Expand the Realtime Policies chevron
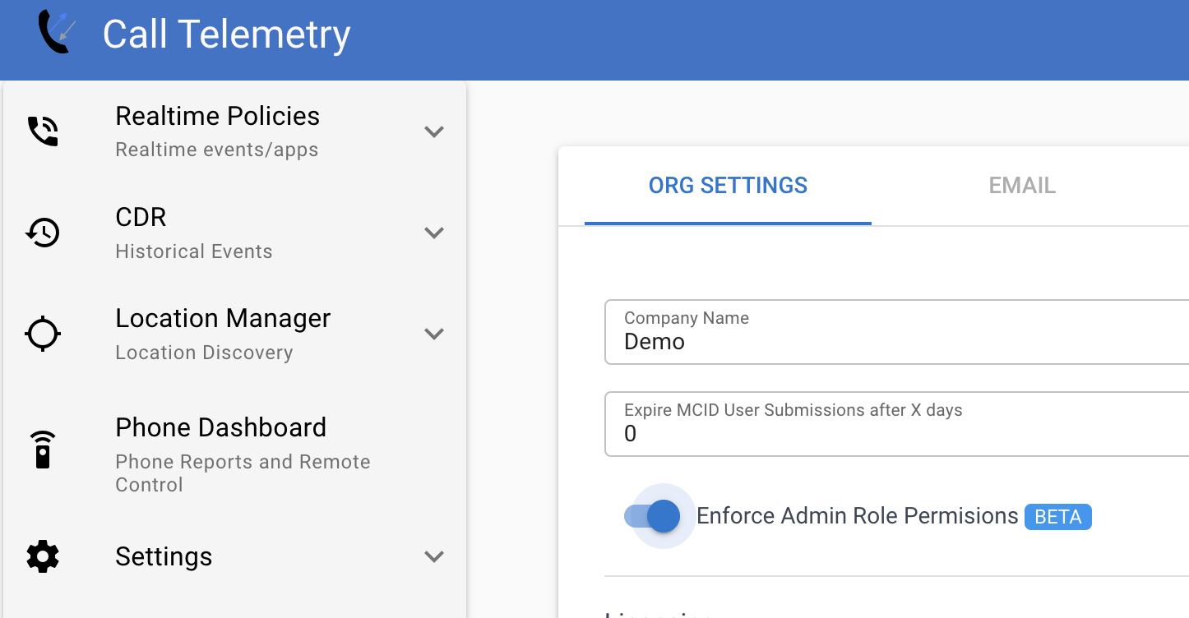This screenshot has height=618, width=1189. point(433,131)
